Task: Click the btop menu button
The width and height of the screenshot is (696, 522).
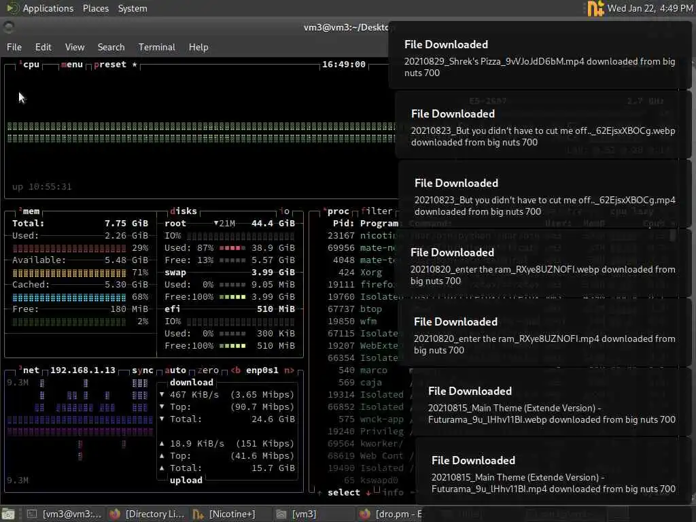Action: 72,65
